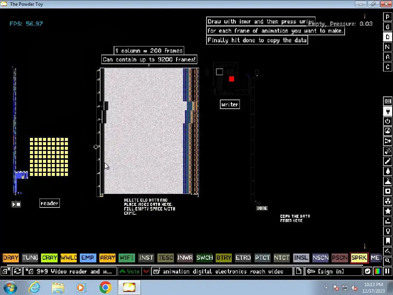Open the Powders category with pile icon
The height and width of the screenshot is (295, 393).
coord(388,181)
